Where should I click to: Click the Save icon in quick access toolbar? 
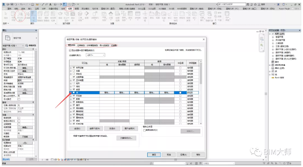(12, 4)
